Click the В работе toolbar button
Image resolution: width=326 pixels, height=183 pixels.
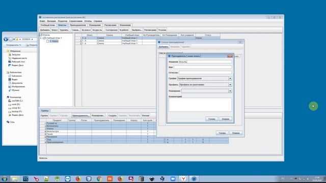pos(124,30)
